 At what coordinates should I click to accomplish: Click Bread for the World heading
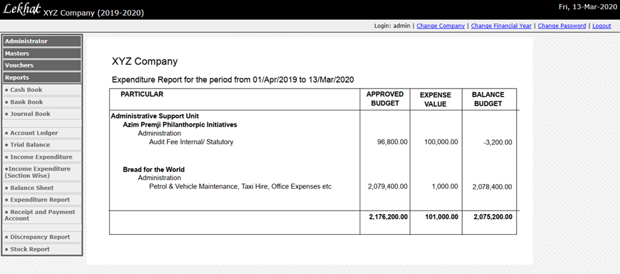[153, 169]
